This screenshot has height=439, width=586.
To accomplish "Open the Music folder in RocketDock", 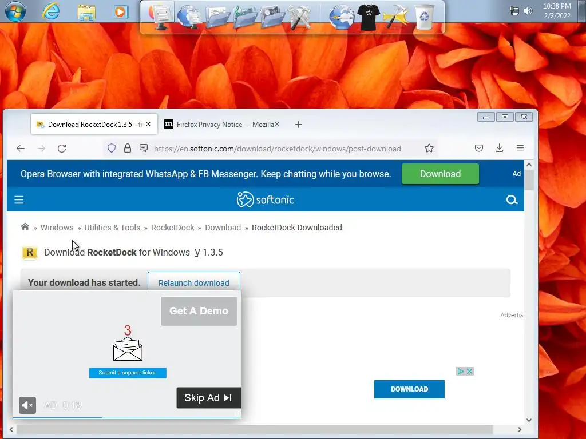I will tap(245, 17).
